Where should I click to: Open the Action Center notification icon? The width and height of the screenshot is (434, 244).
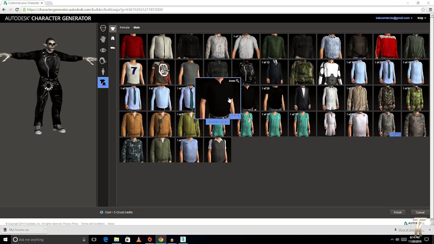click(427, 240)
